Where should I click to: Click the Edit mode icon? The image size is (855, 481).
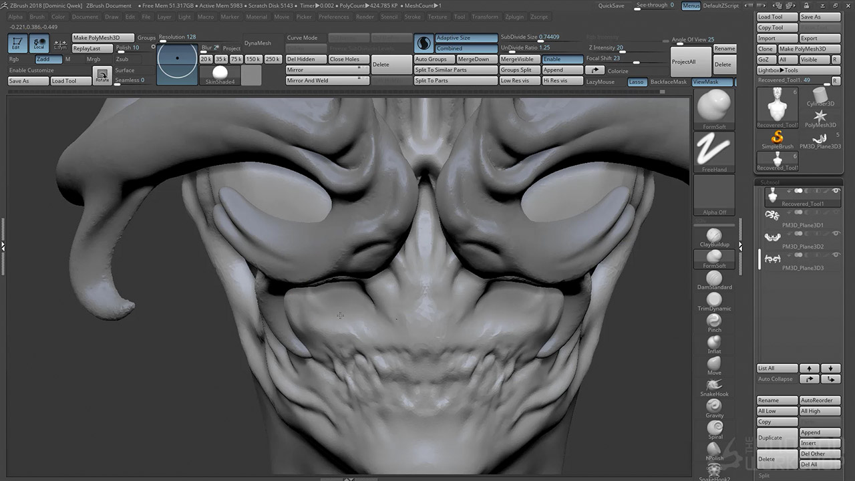[x=18, y=43]
